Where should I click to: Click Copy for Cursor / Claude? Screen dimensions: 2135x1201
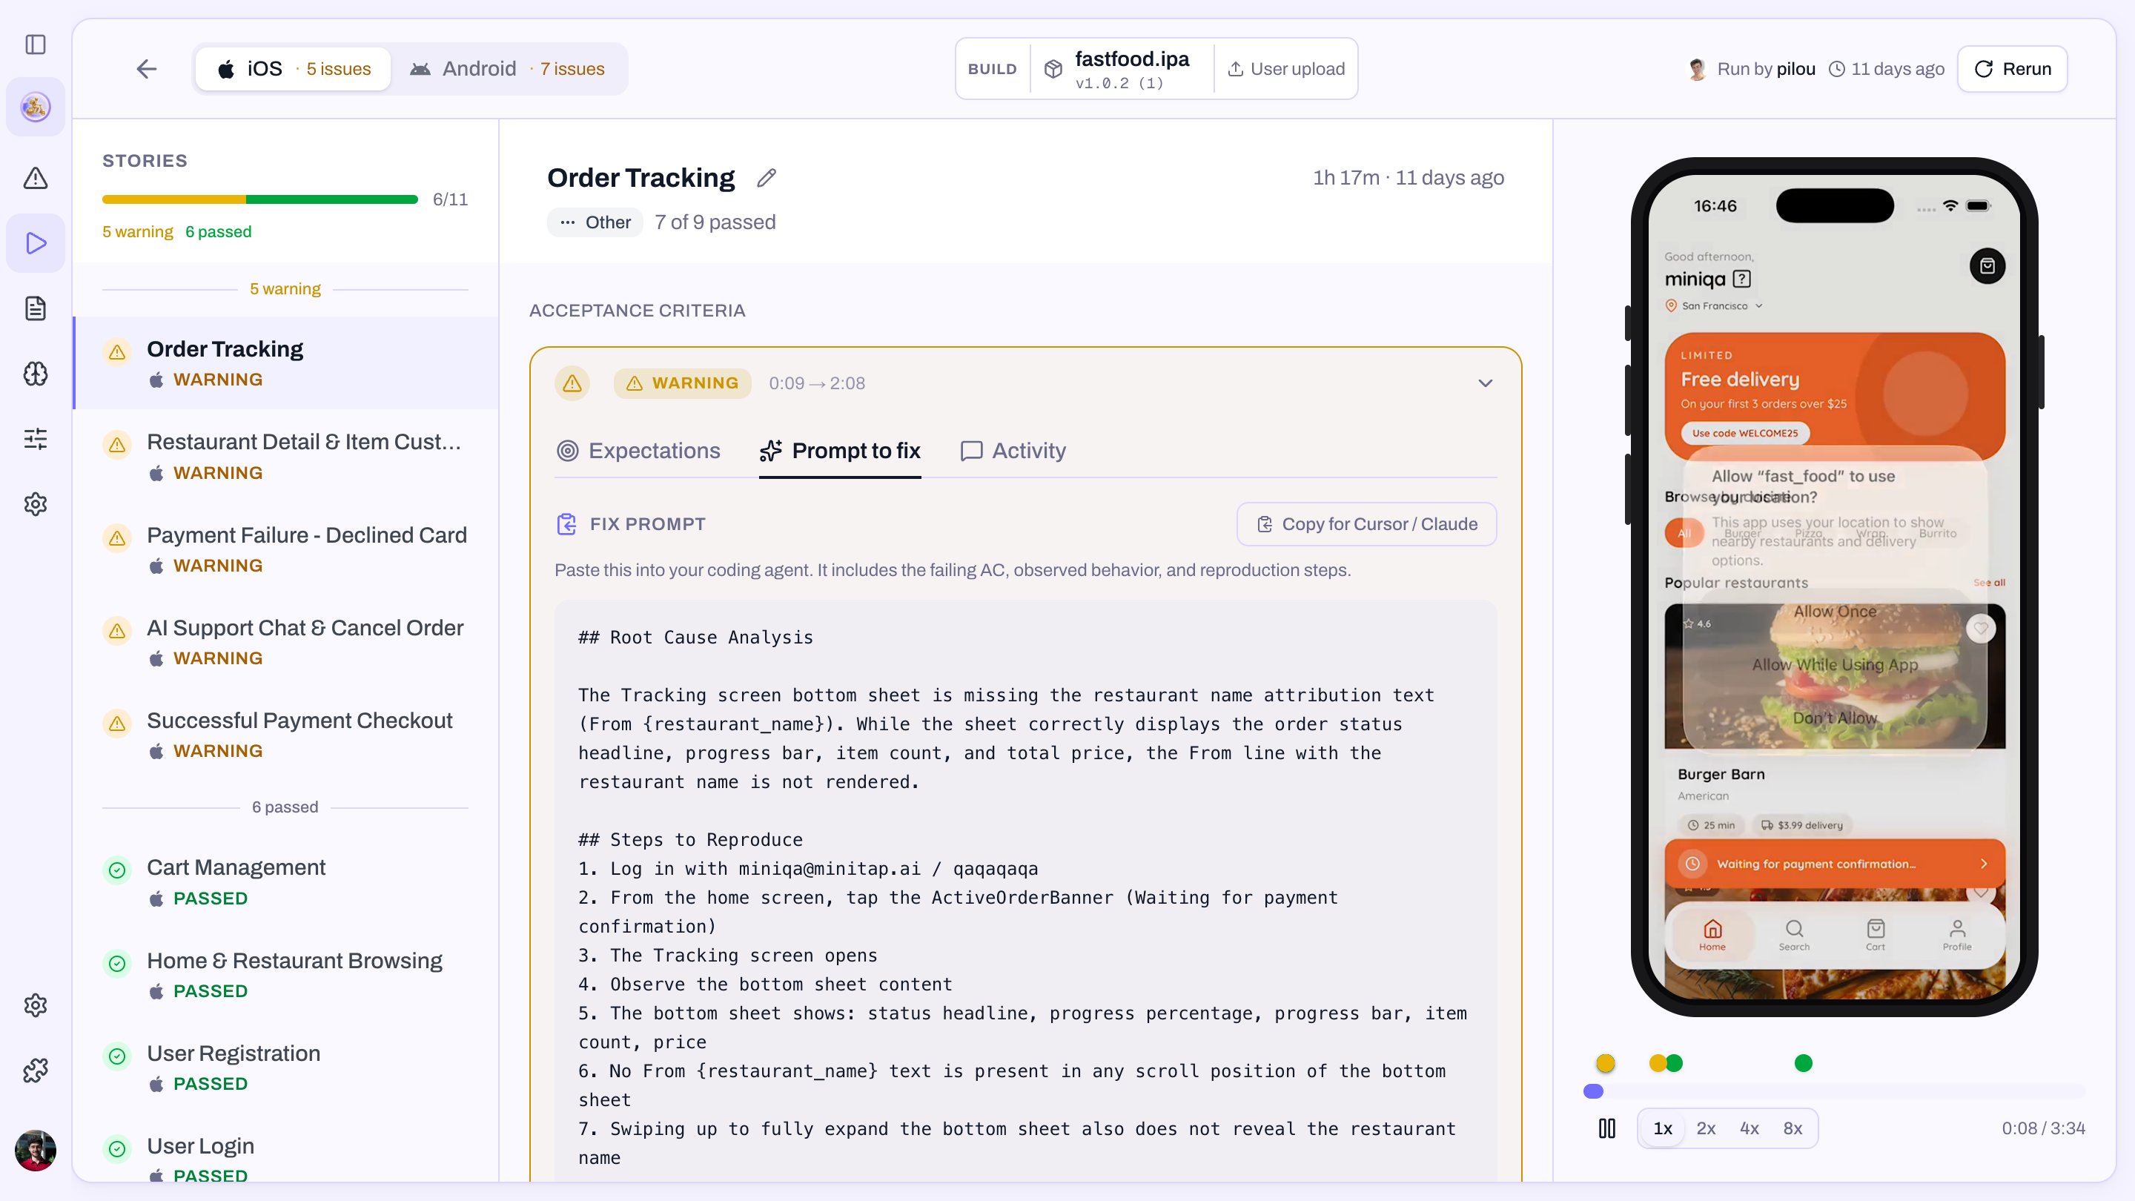[x=1367, y=524]
